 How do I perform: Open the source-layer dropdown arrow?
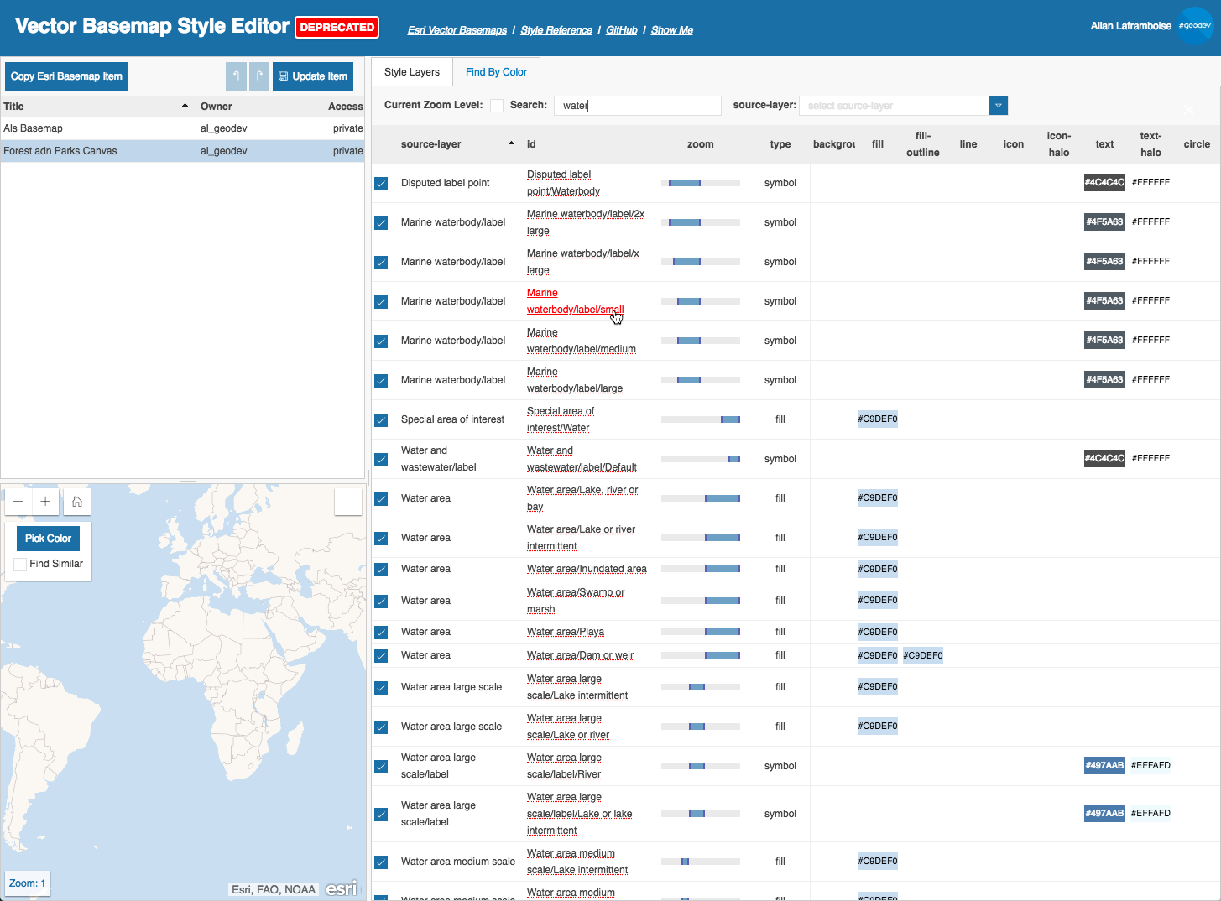(999, 106)
